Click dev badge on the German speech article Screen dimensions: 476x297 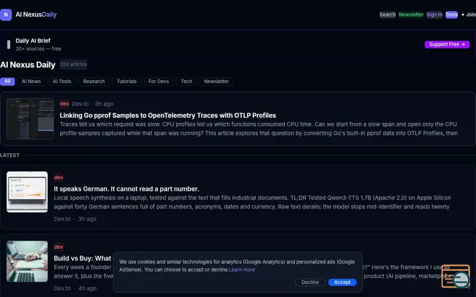coord(58,178)
